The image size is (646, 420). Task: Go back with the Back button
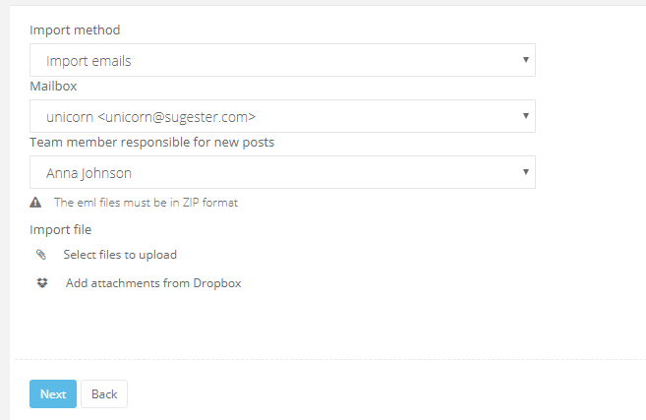[x=104, y=394]
